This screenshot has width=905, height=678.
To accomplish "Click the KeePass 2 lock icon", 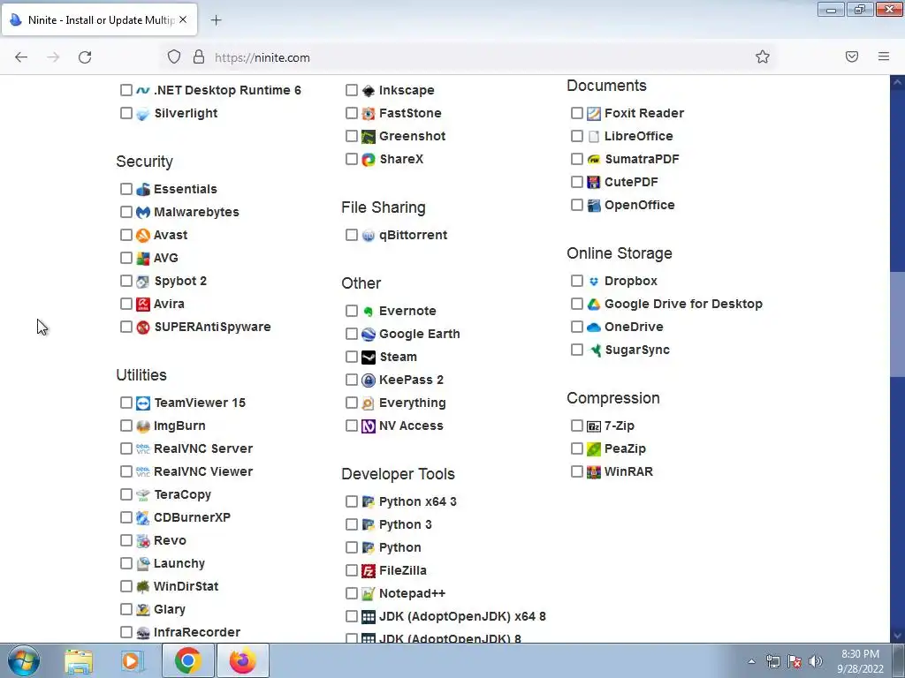I will [x=369, y=380].
